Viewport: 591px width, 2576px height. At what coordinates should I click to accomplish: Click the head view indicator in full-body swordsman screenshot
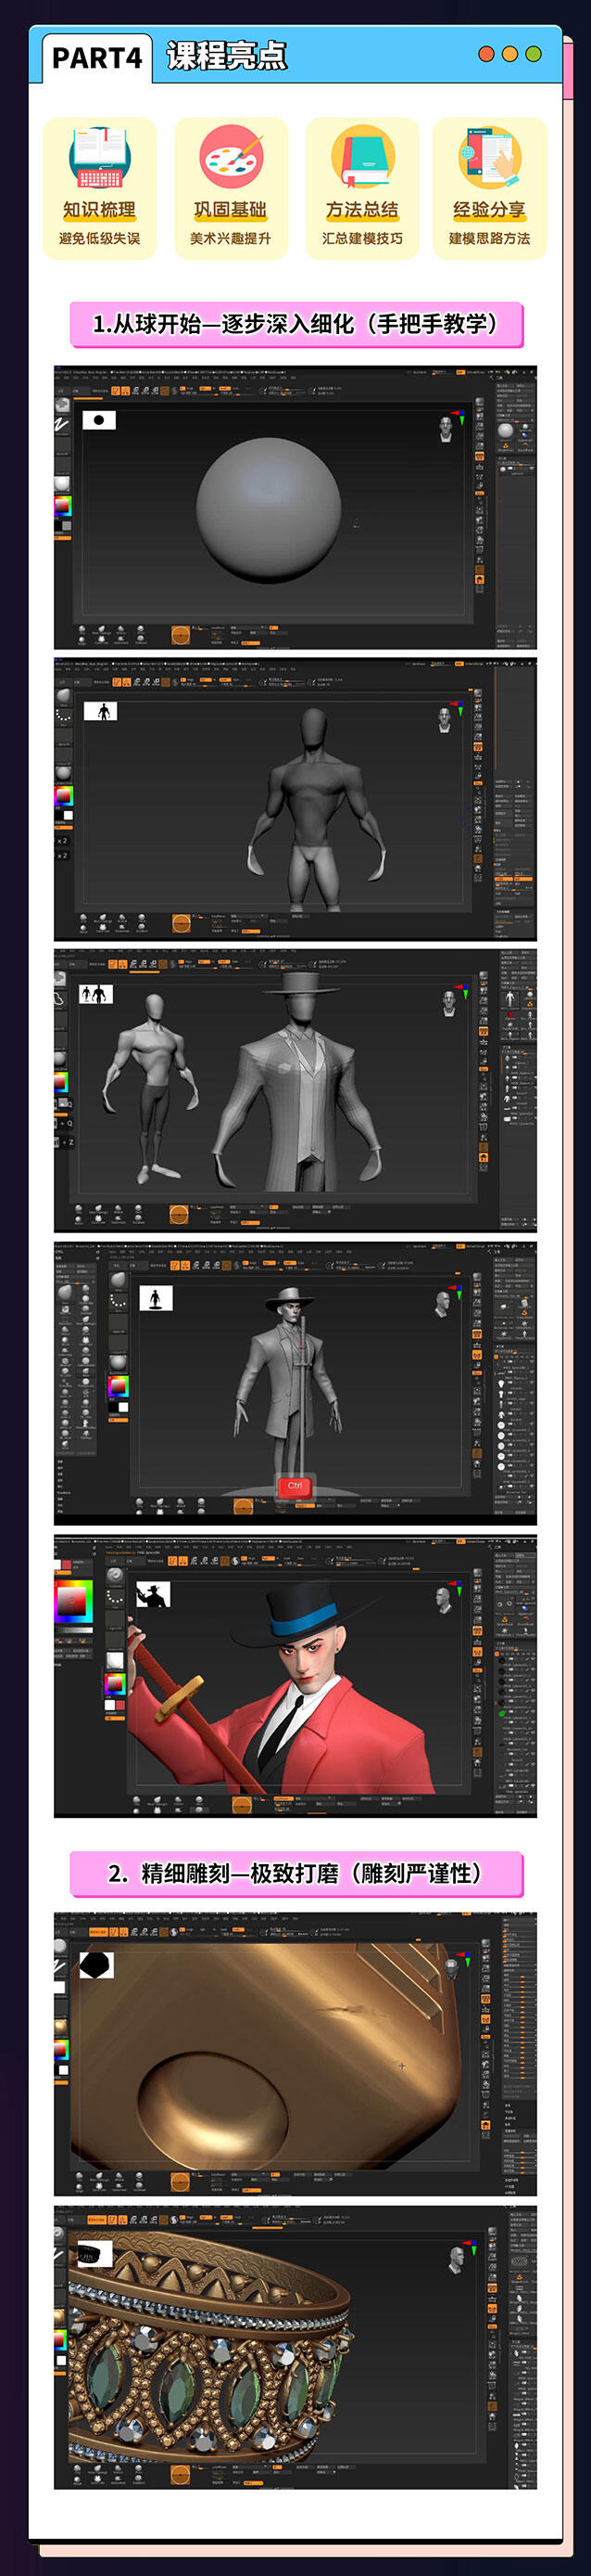442,1303
